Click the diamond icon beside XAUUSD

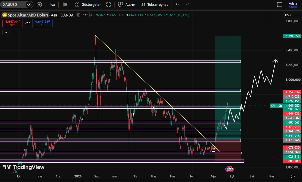pyautogui.click(x=29, y=5)
